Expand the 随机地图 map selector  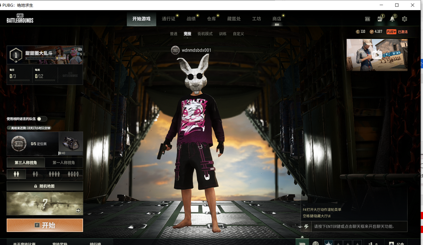(45, 186)
